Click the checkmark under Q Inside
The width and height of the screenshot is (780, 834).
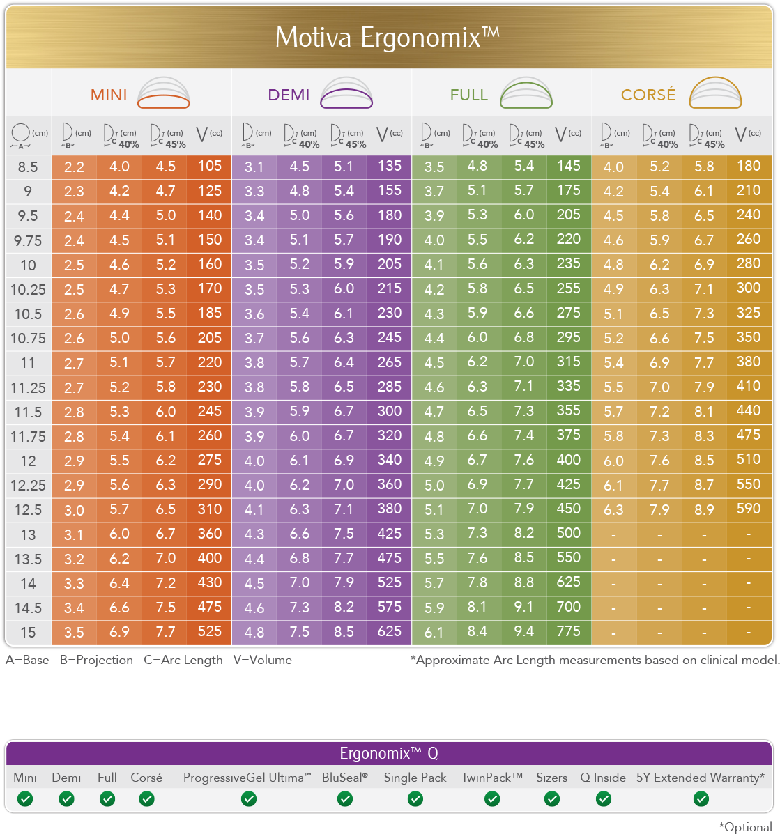(604, 799)
